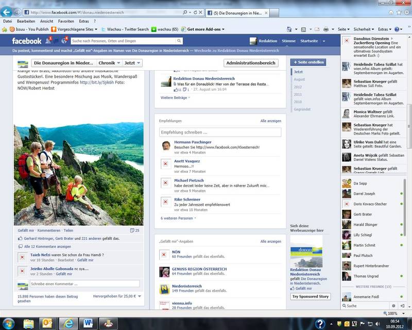Open the Hervorgehoben für 25,00 € dropdown
The image size is (412, 330).
coord(116,296)
